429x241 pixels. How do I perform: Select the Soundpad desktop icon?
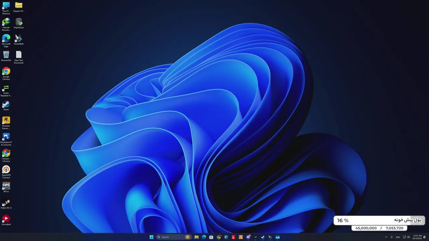coord(6,220)
